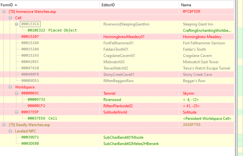Collapse the 00037EDF SolitudeWorld node
243x156 pixels.
pyautogui.click(x=16, y=112)
